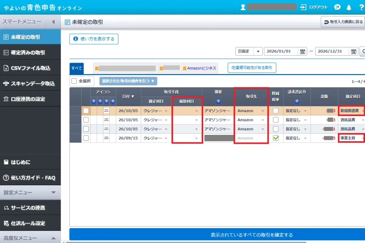Open the start date calendar picker

pyautogui.click(x=302, y=51)
